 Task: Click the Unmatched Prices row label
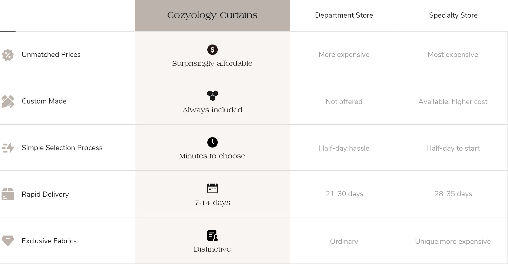coord(51,55)
